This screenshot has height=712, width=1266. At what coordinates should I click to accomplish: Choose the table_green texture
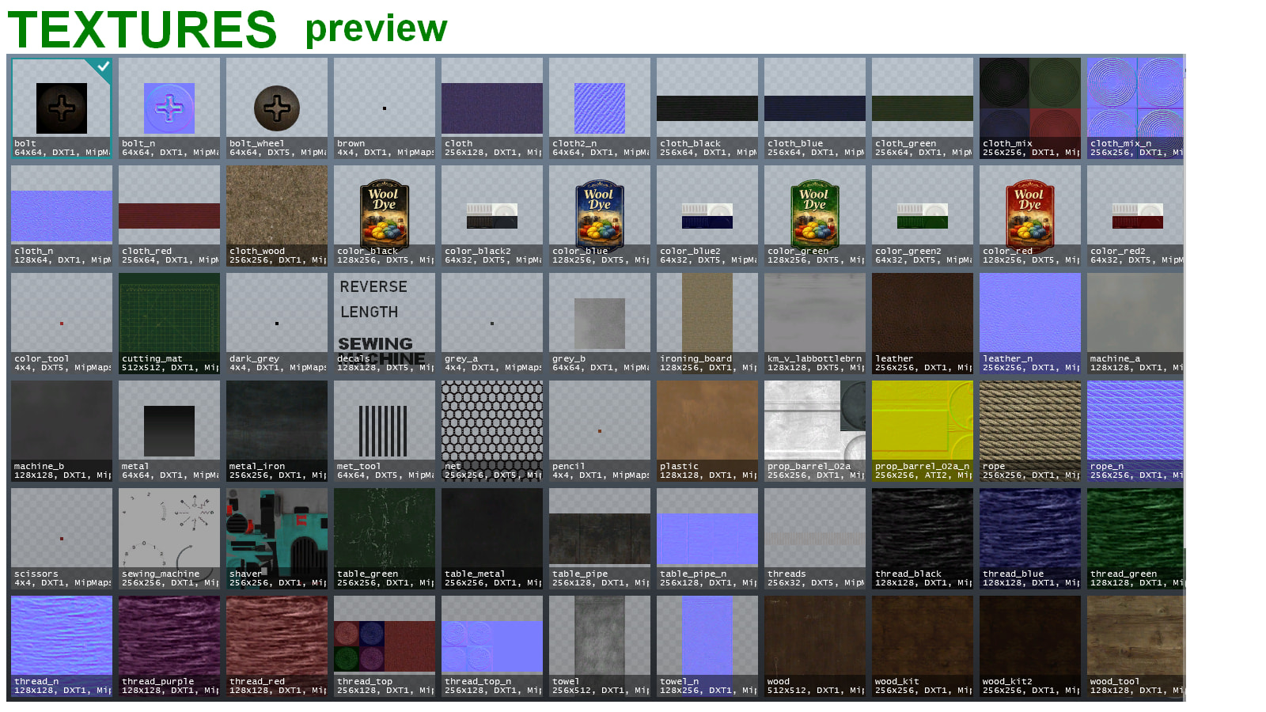[x=385, y=539]
